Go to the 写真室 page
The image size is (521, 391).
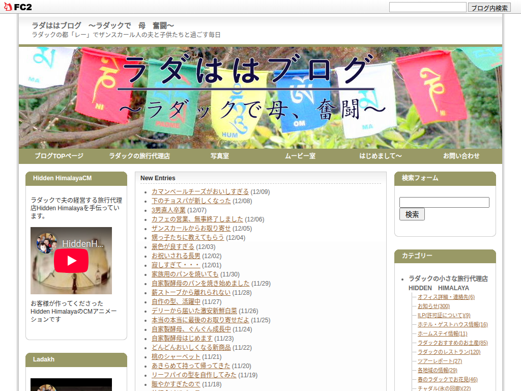point(220,156)
